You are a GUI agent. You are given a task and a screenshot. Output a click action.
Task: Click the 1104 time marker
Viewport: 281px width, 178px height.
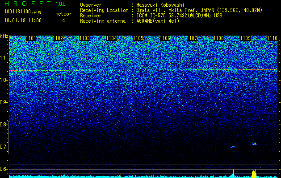(112, 38)
